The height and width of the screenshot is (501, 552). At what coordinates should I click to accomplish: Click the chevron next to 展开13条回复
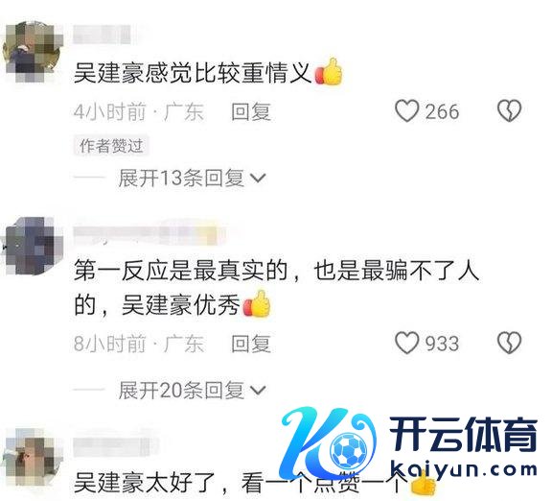[x=258, y=179]
